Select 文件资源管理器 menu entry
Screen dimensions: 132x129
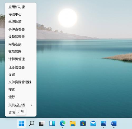[21, 82]
